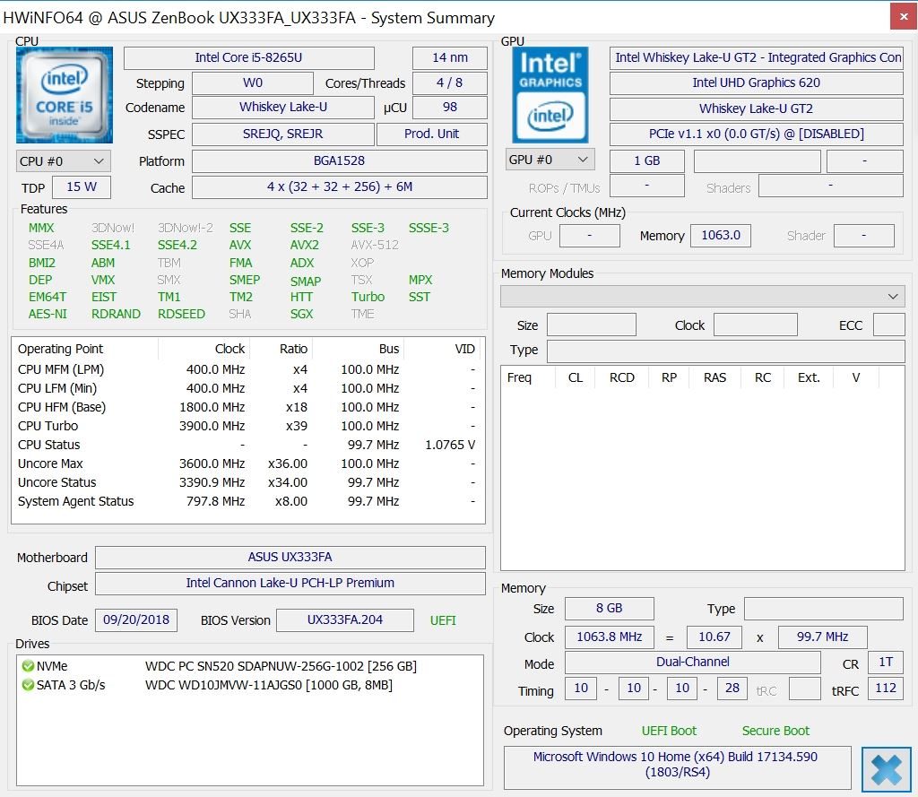Image resolution: width=918 pixels, height=797 pixels.
Task: Click the RAS column header
Action: click(714, 377)
